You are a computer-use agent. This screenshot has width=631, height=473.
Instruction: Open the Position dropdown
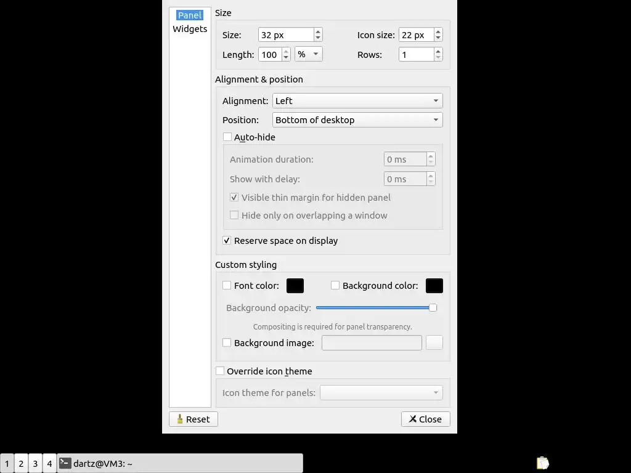pyautogui.click(x=357, y=120)
